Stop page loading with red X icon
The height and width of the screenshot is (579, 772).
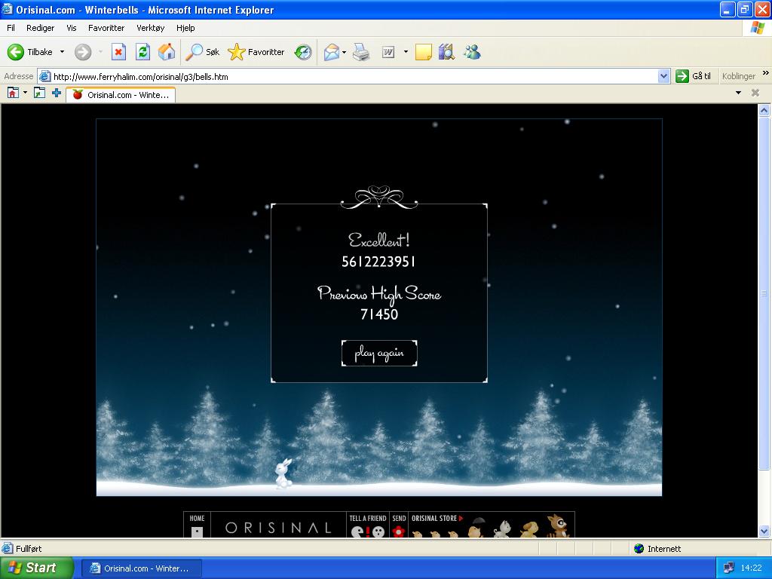point(118,52)
